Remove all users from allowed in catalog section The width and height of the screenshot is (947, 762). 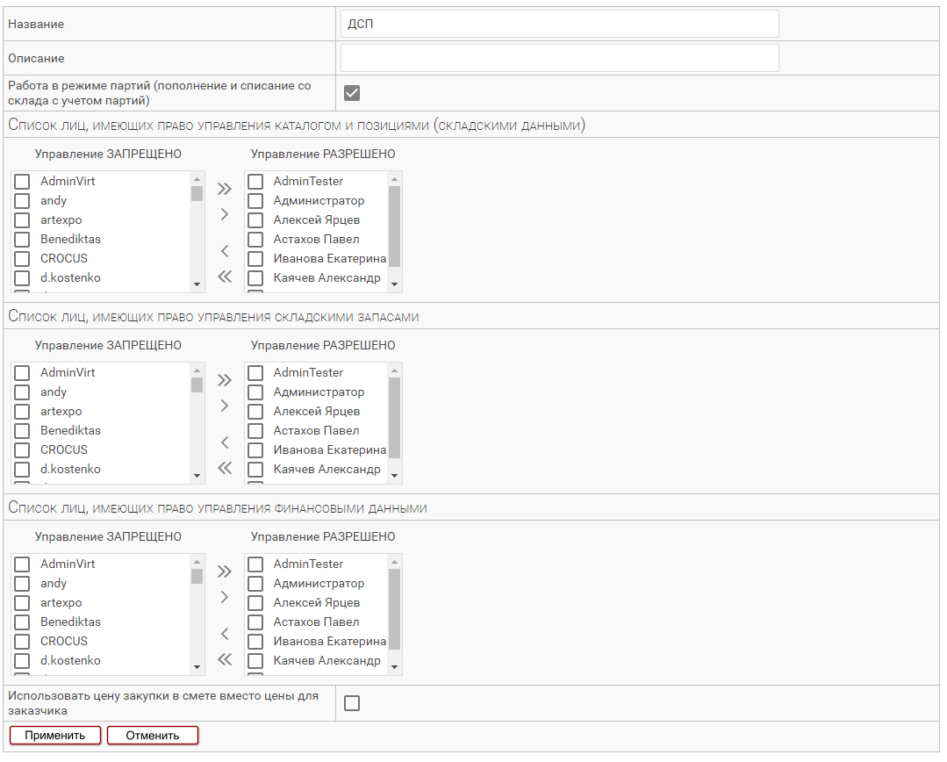[225, 277]
